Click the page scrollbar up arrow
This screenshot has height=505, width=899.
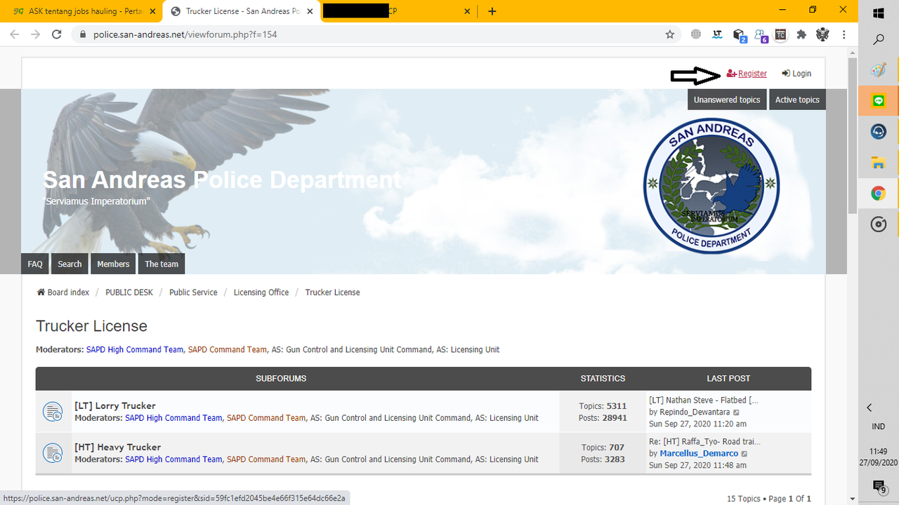[x=853, y=52]
